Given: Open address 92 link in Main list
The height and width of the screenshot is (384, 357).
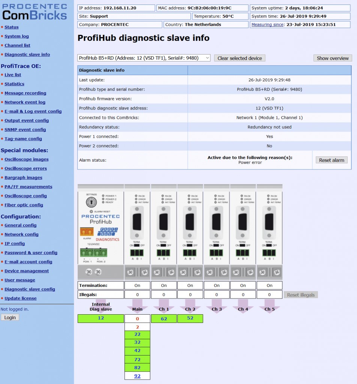Looking at the screenshot, I should [x=137, y=376].
